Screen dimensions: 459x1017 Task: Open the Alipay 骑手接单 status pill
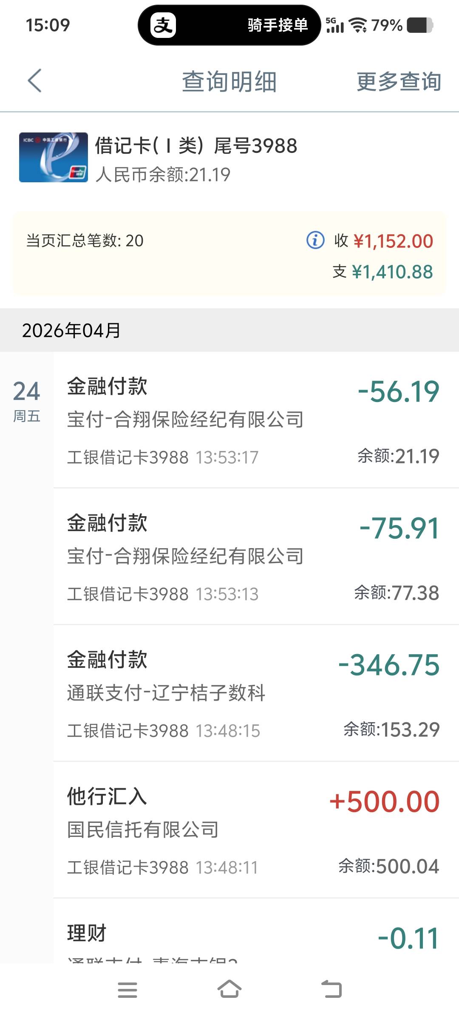pyautogui.click(x=229, y=25)
